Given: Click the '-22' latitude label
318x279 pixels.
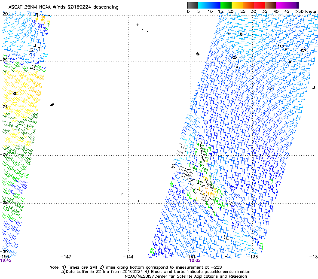Looking at the screenshot, I should [x=4, y=60].
